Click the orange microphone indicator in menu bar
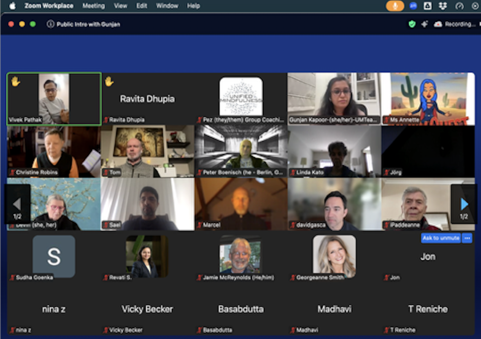 [x=395, y=6]
